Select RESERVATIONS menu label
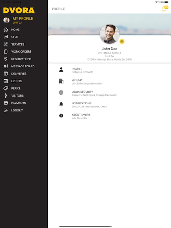 (x=21, y=59)
